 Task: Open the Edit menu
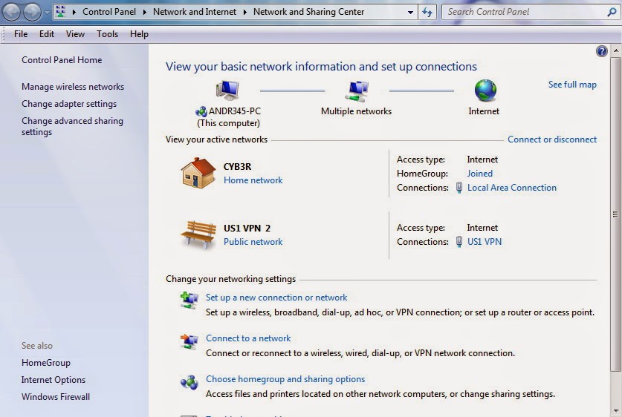tap(46, 34)
